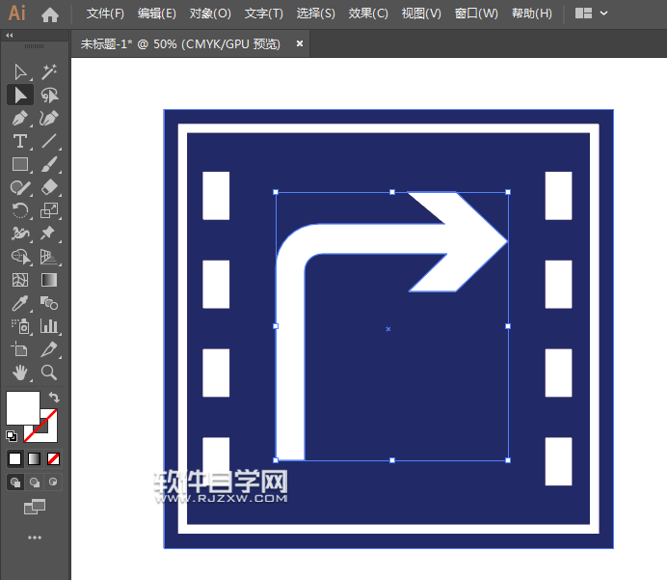Open the 帮助(H) menu
Viewport: 667px width, 580px height.
(532, 14)
